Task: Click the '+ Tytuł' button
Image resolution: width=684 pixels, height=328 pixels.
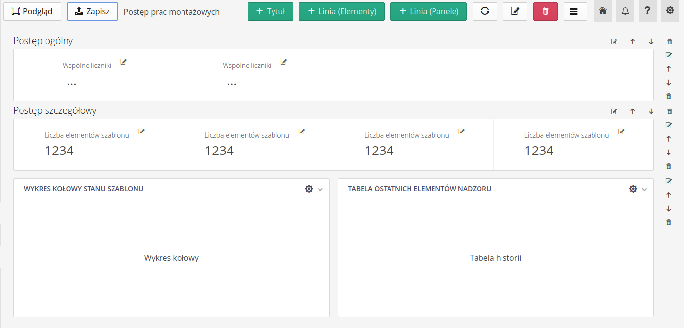Action: (270, 11)
